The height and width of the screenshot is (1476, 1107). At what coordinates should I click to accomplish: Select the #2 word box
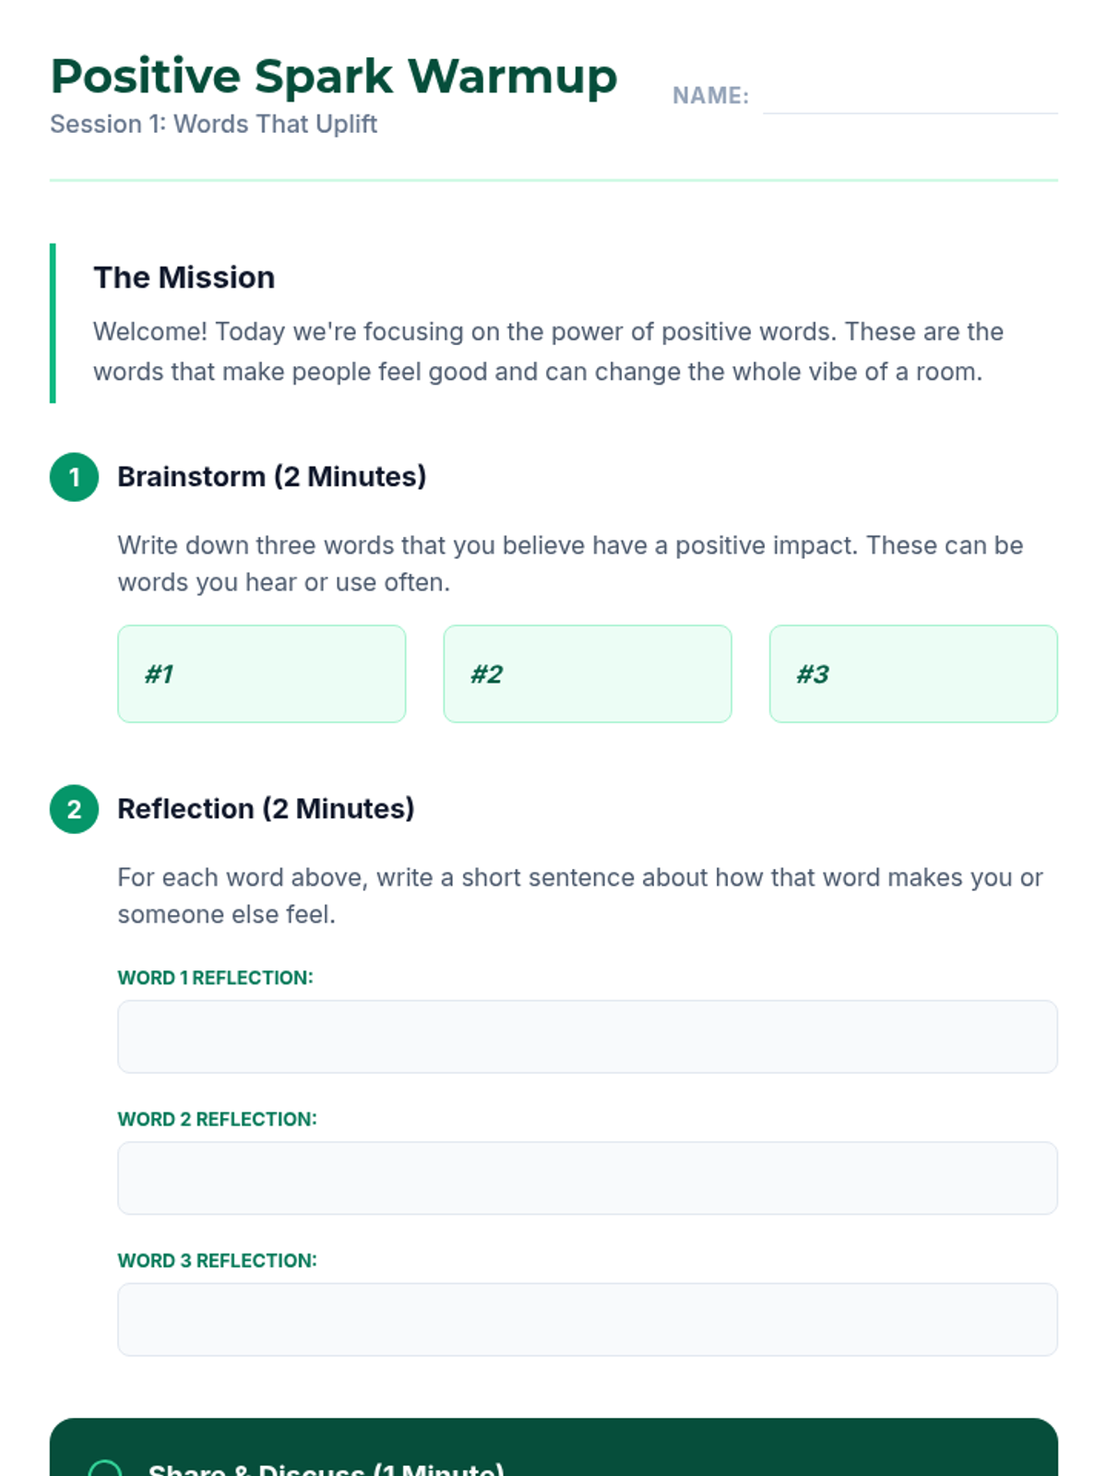587,673
